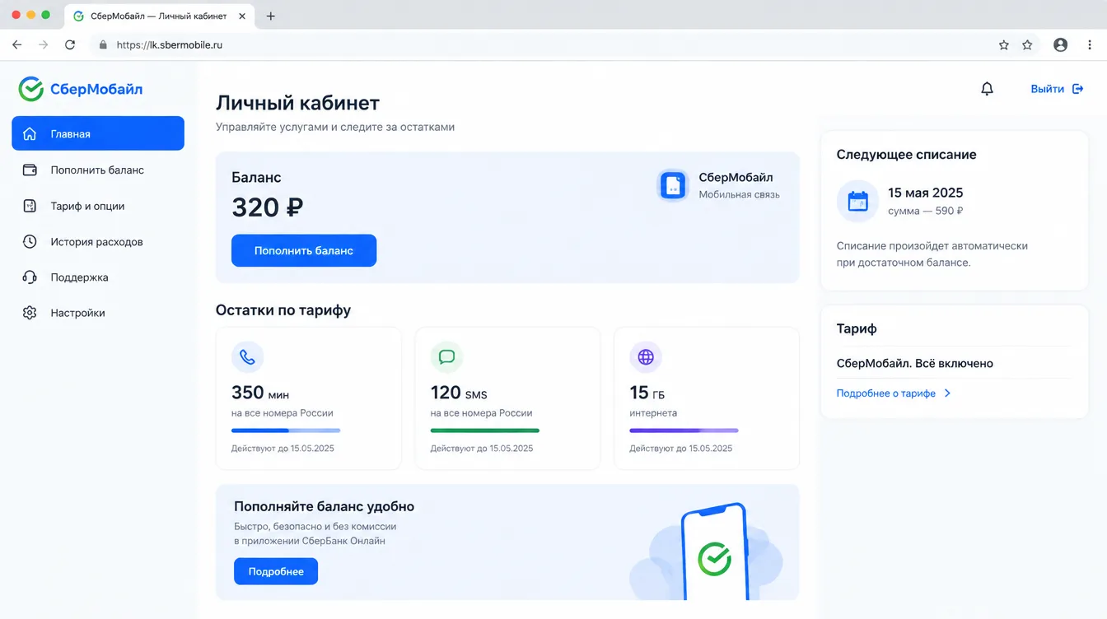Click the headset icon beside Поддержка
Image resolution: width=1107 pixels, height=619 pixels.
(30, 277)
